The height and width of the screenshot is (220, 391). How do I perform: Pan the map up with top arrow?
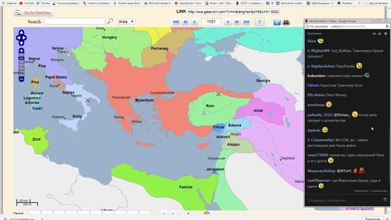21,32
